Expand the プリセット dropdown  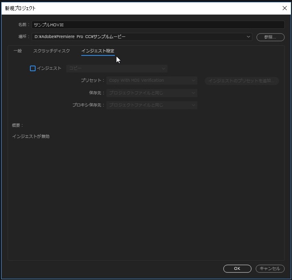pyautogui.click(x=152, y=81)
